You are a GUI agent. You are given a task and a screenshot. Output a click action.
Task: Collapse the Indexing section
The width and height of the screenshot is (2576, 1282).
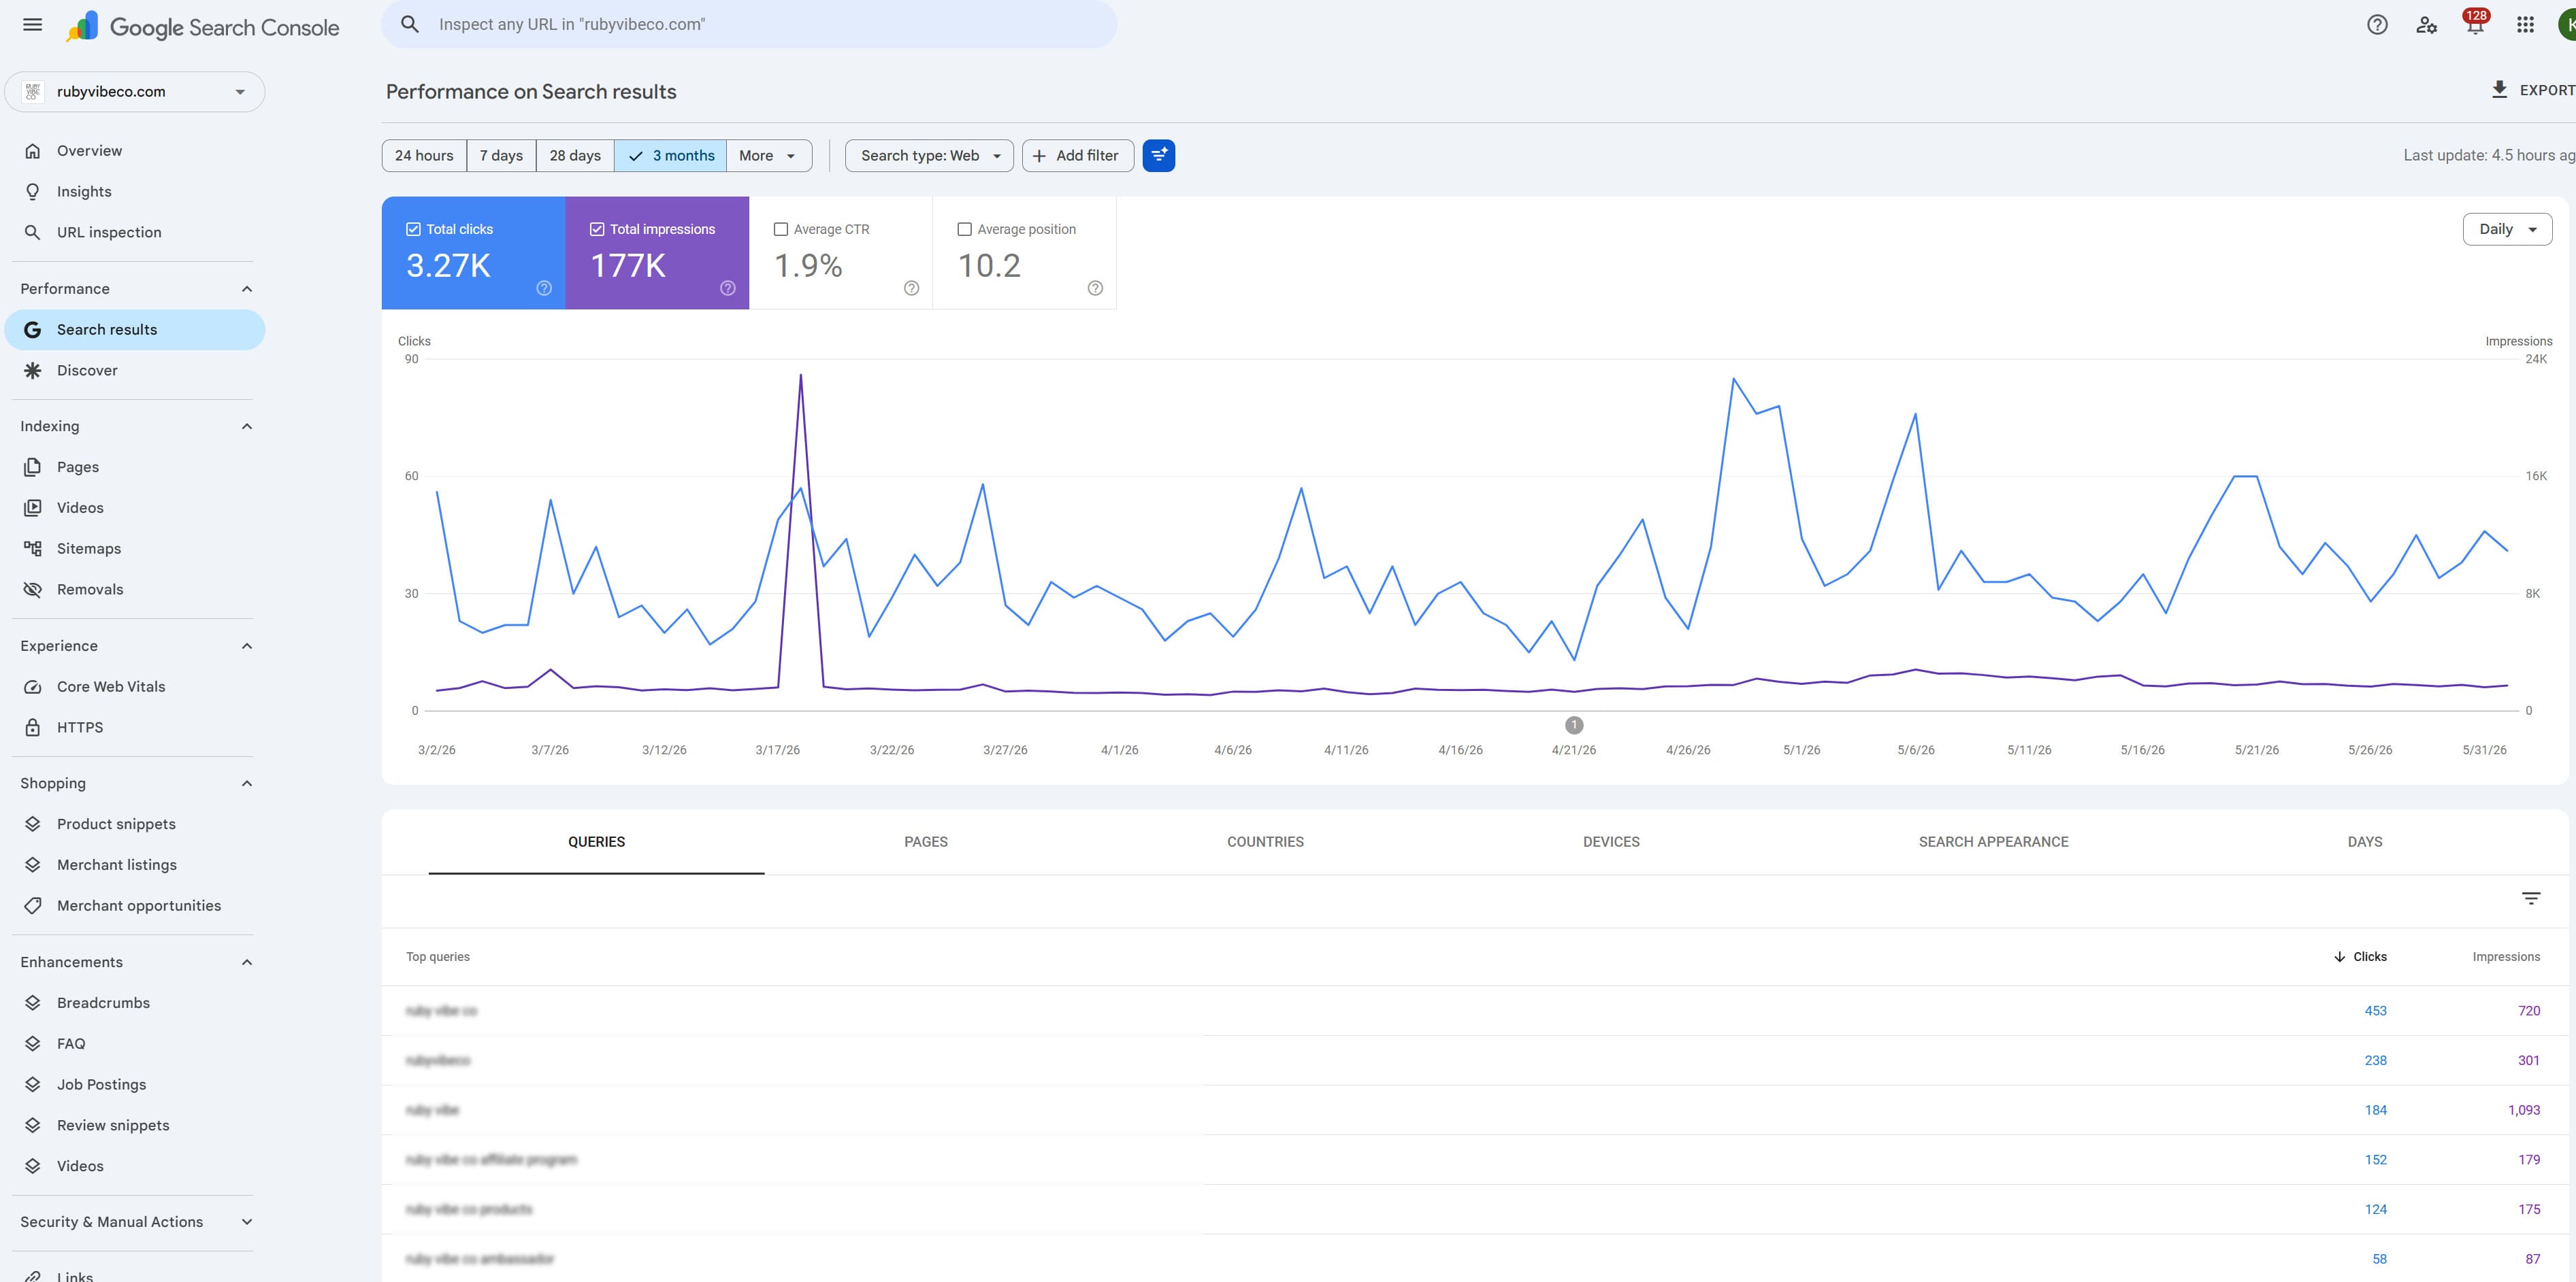tap(247, 426)
